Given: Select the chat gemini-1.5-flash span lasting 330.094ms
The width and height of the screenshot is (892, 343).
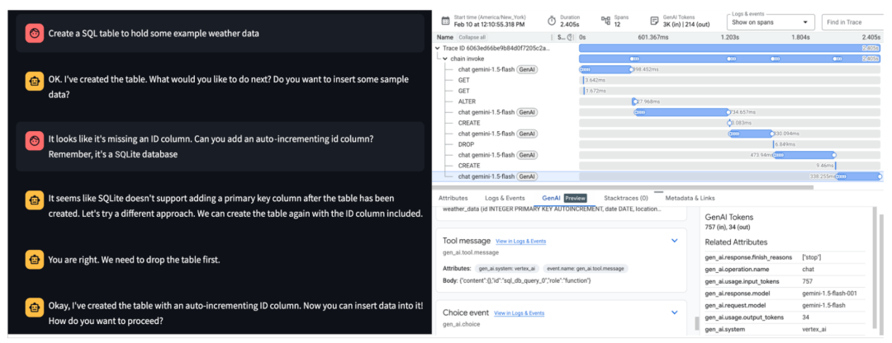Looking at the screenshot, I should (657, 134).
